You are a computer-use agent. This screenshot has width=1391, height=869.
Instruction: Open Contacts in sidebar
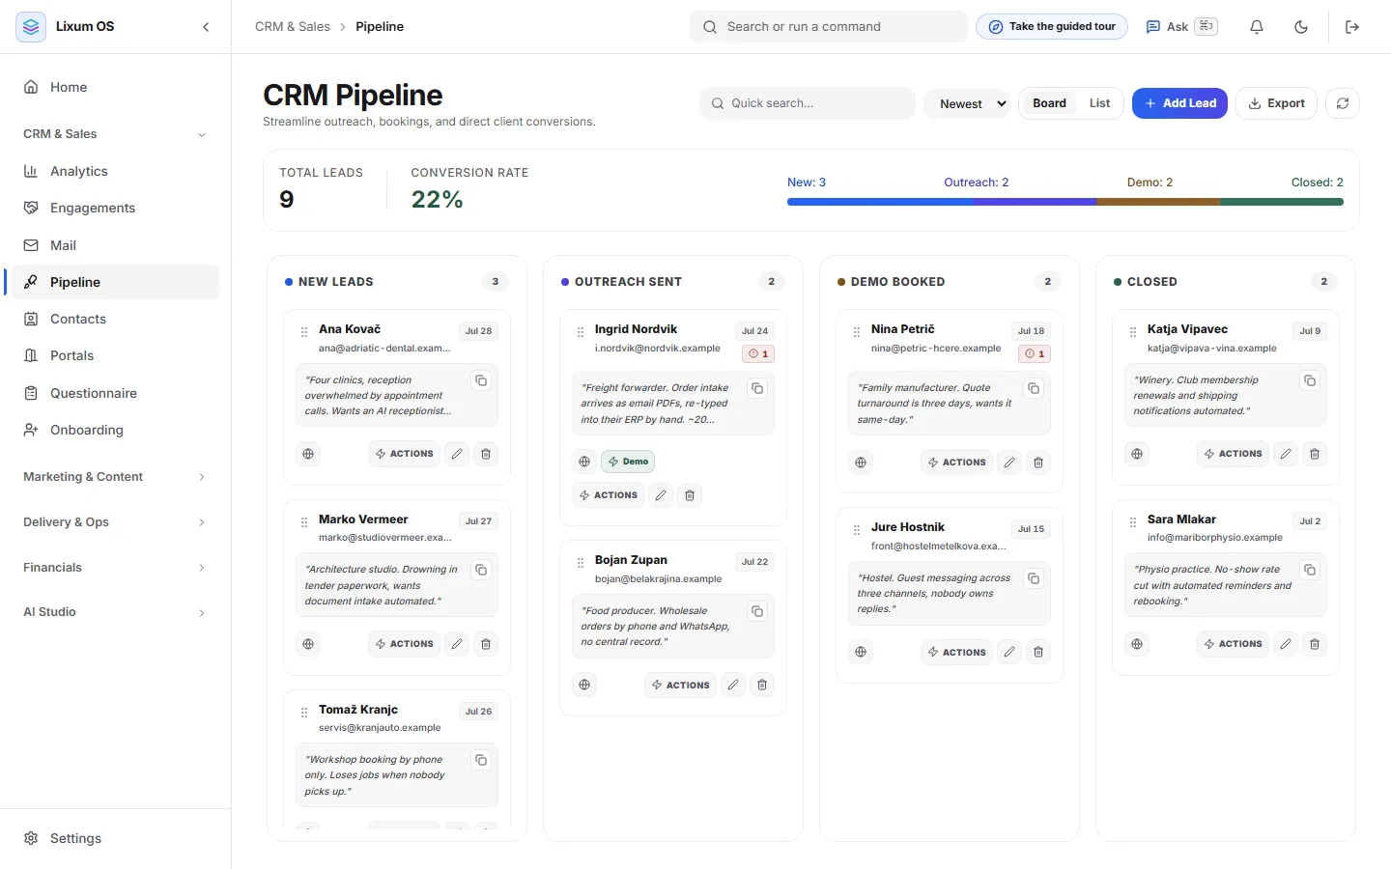click(x=116, y=319)
